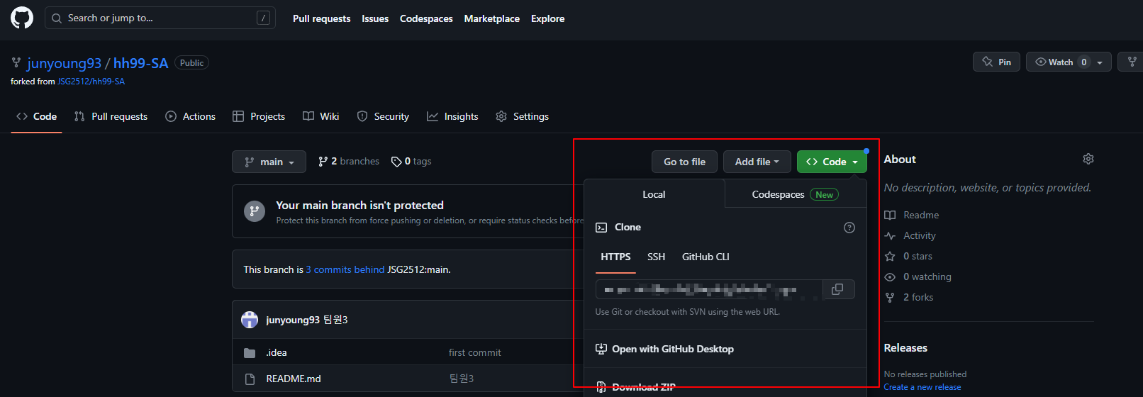Switch to the Actions tab
Image resolution: width=1143 pixels, height=397 pixels.
[x=191, y=116]
